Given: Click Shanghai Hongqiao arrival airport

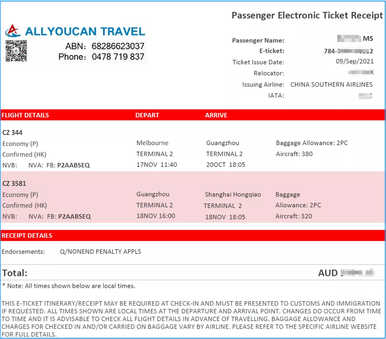Looking at the screenshot, I should click(233, 195).
